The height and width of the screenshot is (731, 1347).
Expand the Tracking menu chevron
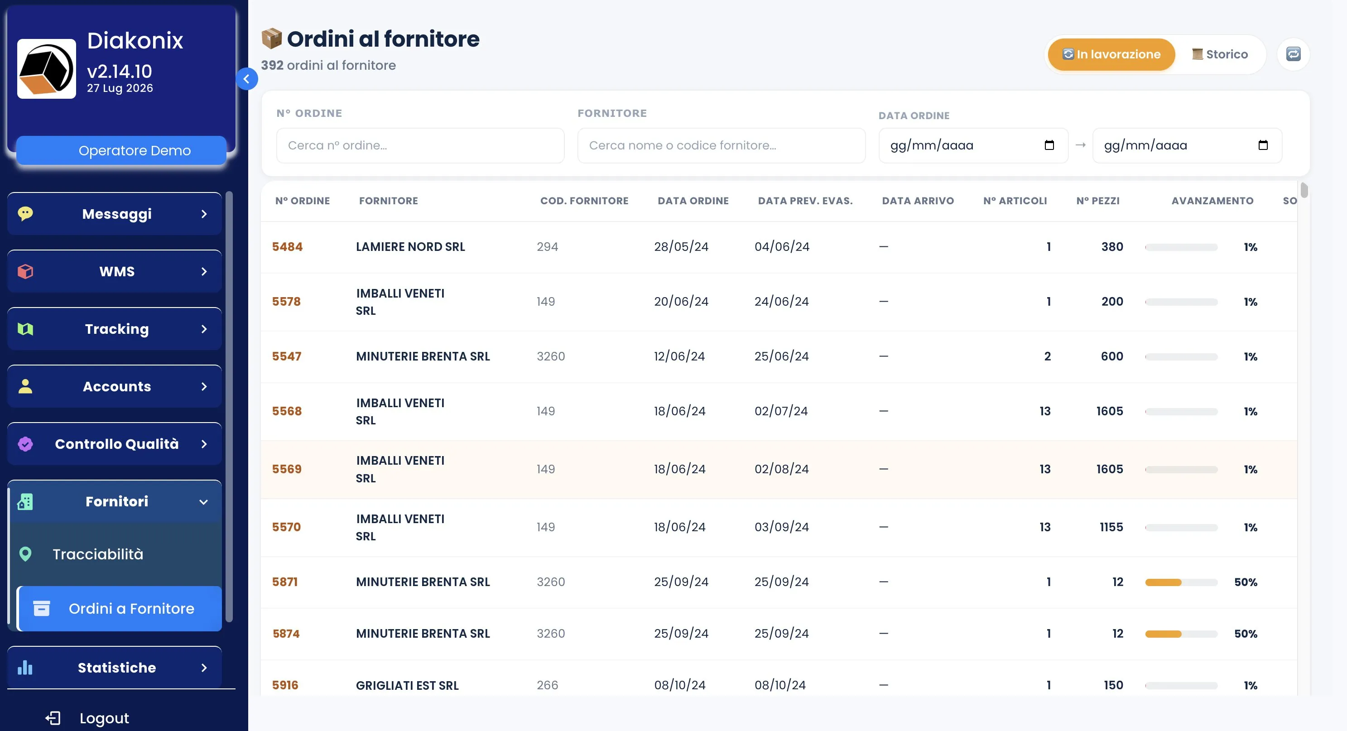click(204, 328)
